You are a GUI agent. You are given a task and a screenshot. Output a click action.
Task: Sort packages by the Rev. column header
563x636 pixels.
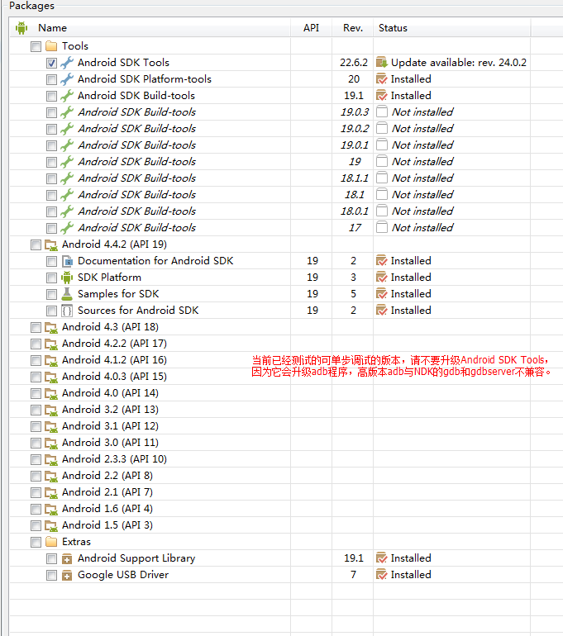(x=353, y=27)
